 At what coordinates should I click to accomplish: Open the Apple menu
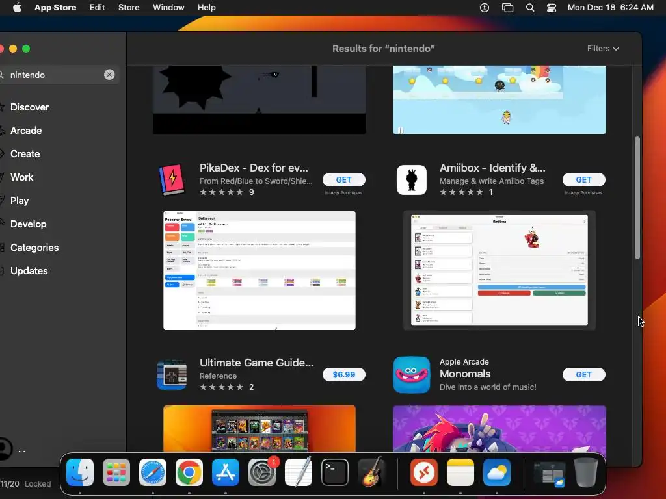17,8
